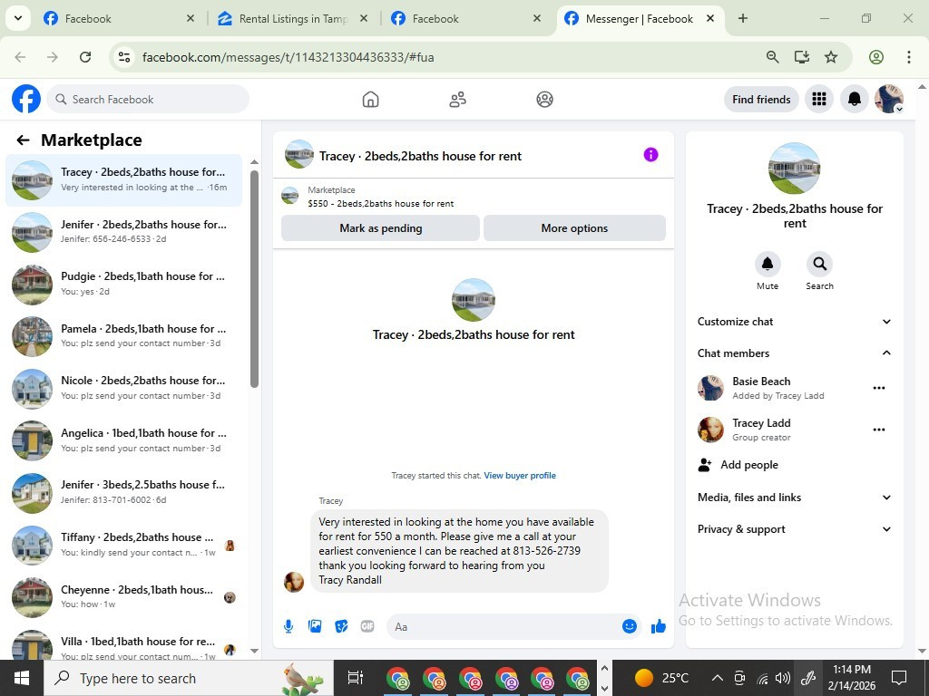Open the volume control in system tray

tap(783, 678)
